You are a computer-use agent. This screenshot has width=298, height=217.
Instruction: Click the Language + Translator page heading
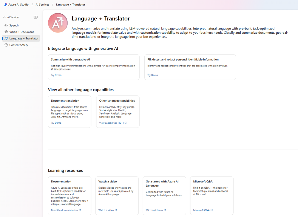coord(101,18)
